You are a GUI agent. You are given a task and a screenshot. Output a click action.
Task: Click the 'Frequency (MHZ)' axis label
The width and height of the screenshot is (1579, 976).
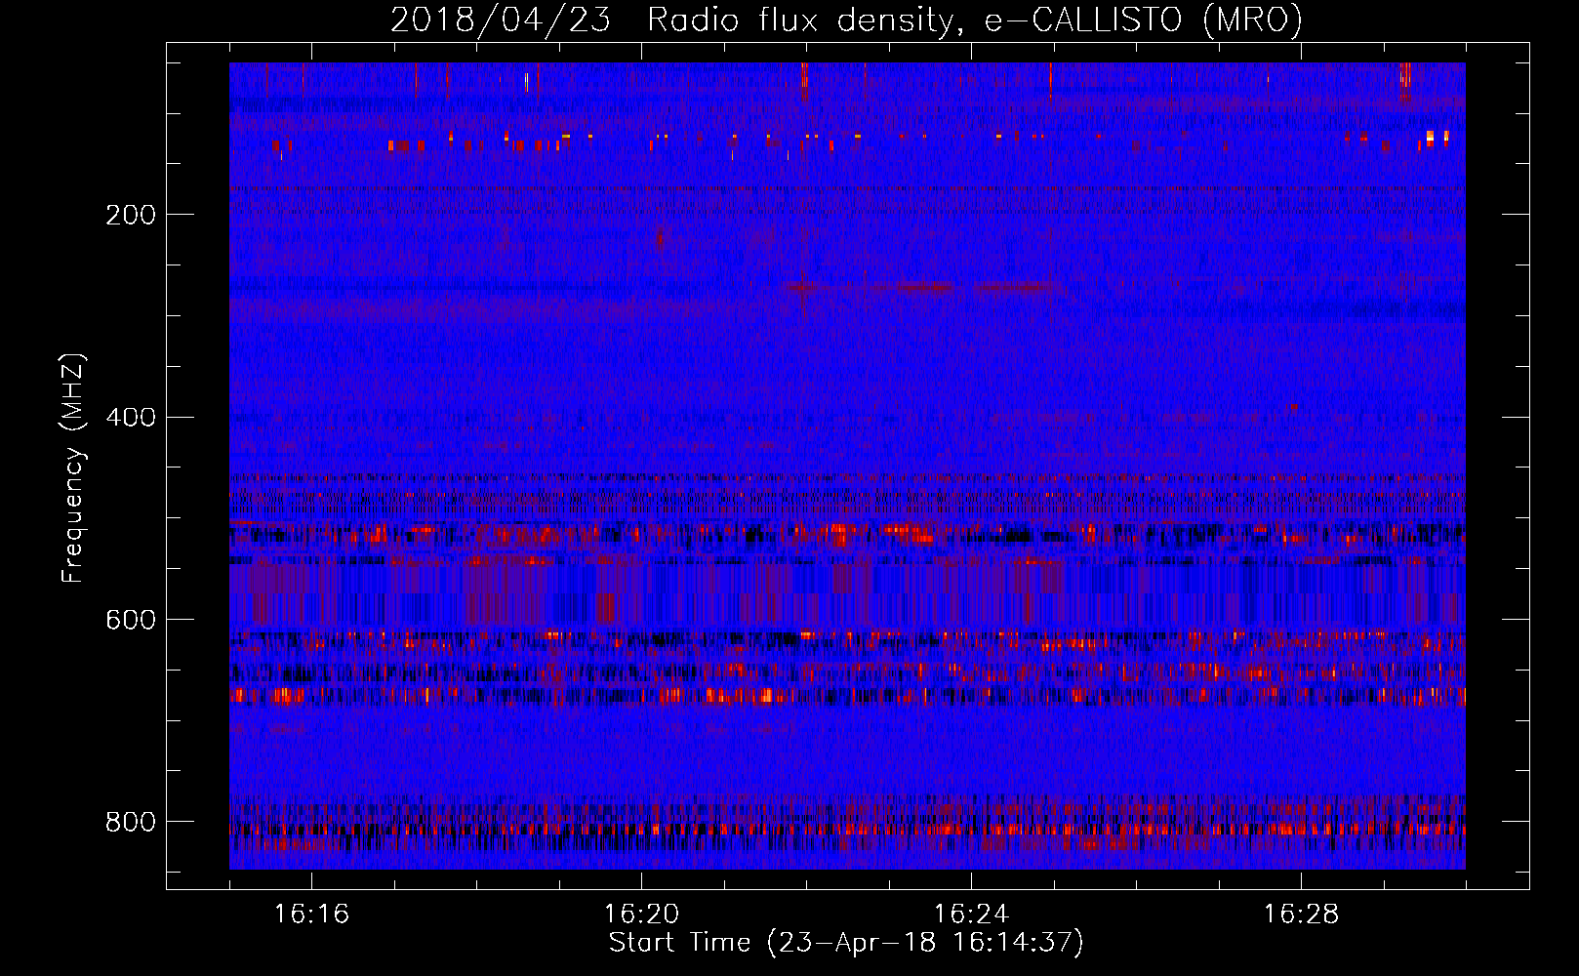coord(73,468)
